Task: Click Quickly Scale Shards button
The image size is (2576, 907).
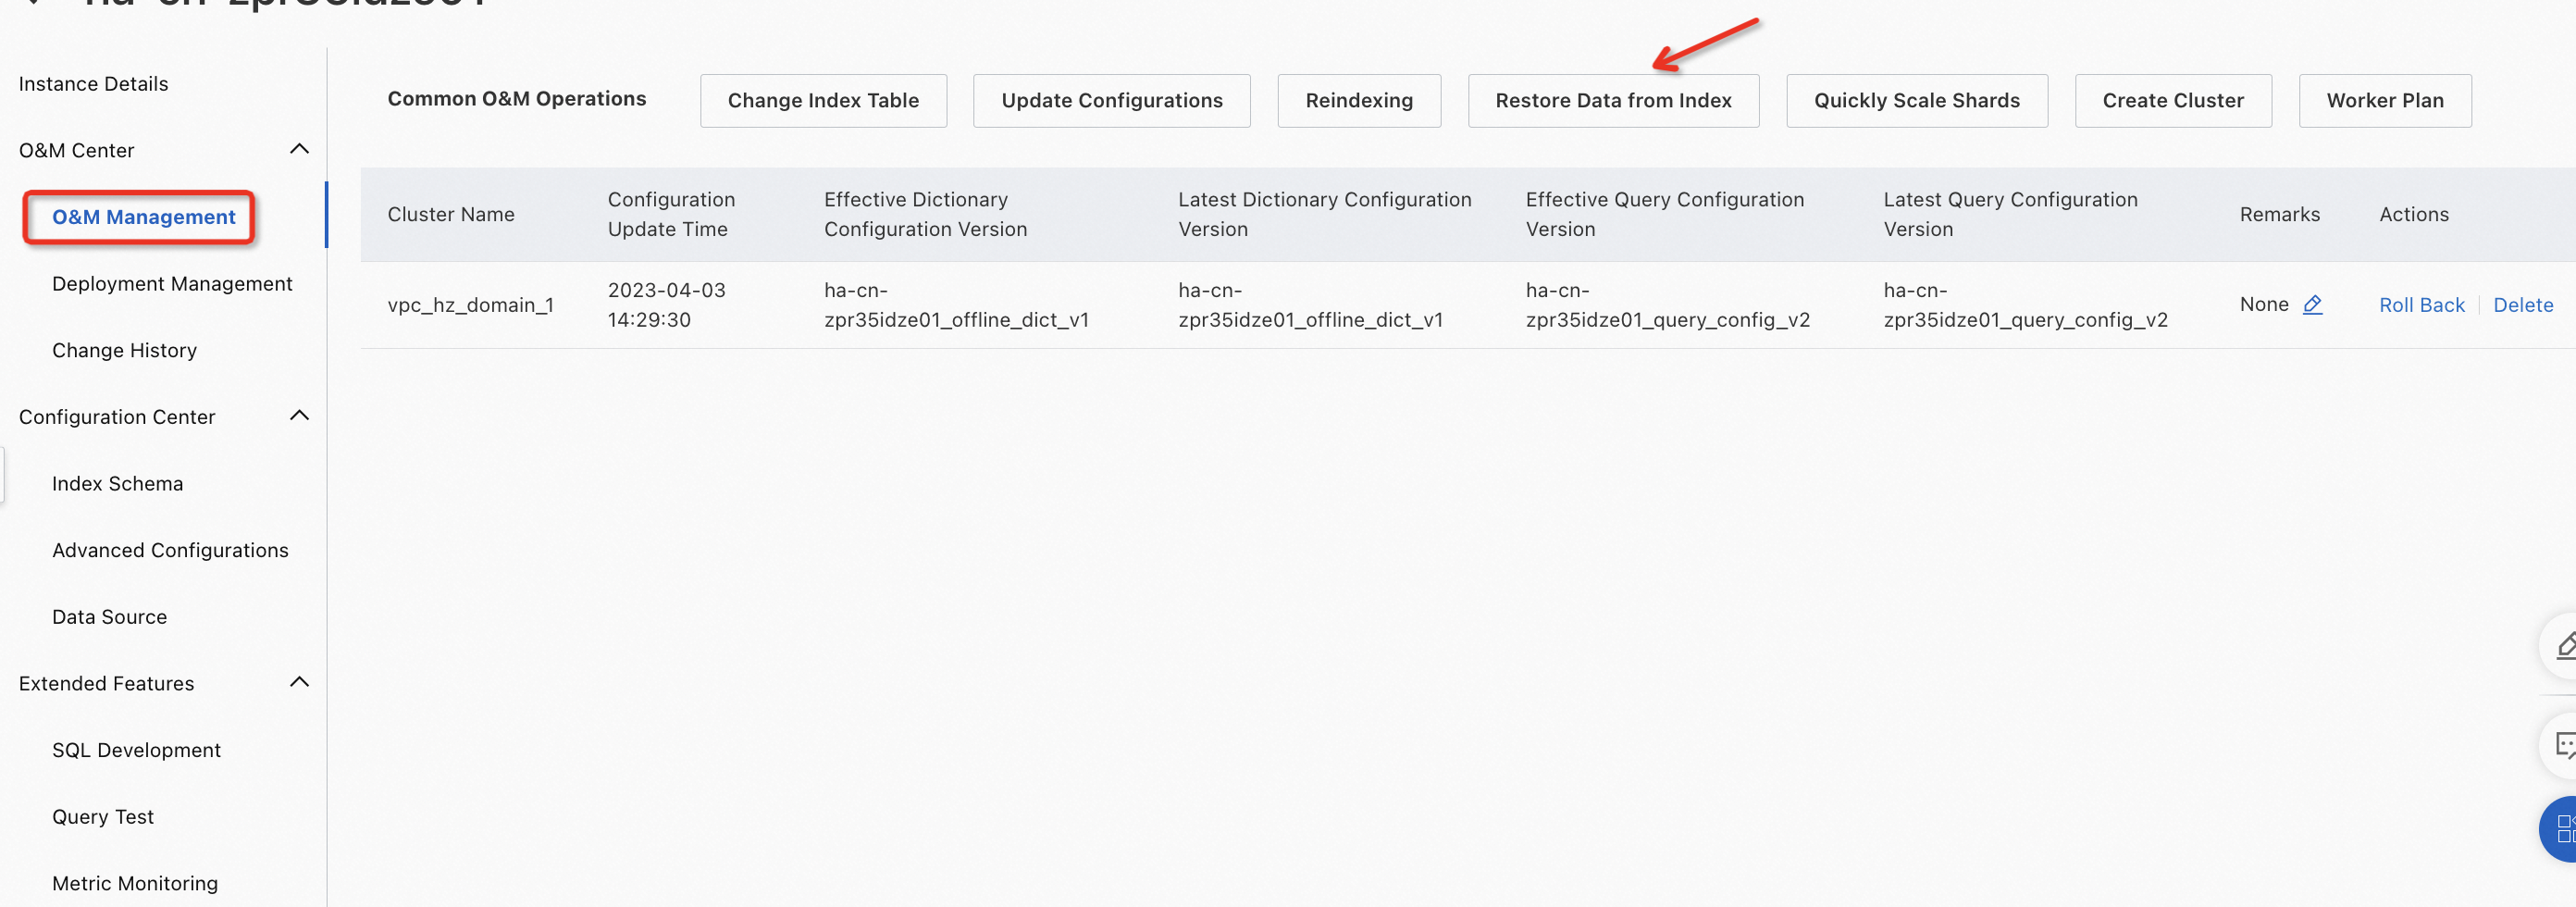Action: point(1916,100)
